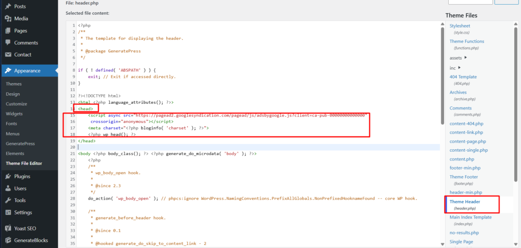Open no-results.php file
Image resolution: width=521 pixels, height=248 pixels.
465,233
